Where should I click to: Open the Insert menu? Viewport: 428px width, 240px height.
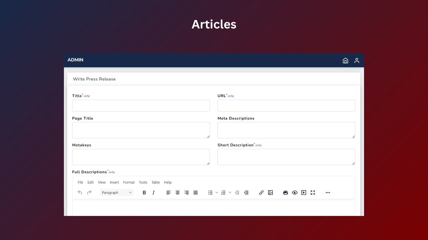114,182
